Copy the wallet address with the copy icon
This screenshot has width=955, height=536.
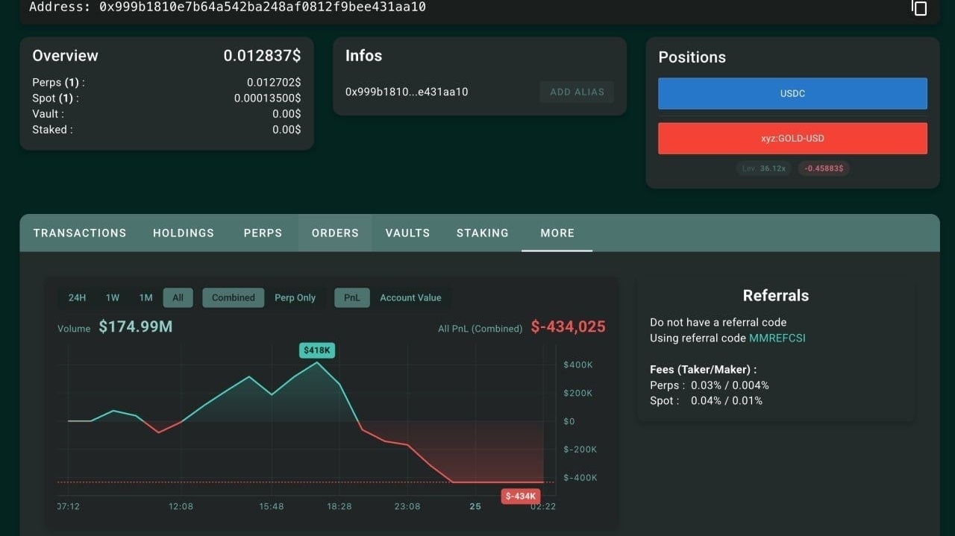point(920,7)
